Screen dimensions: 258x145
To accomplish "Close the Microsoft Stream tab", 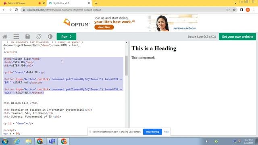I will point(44,3).
